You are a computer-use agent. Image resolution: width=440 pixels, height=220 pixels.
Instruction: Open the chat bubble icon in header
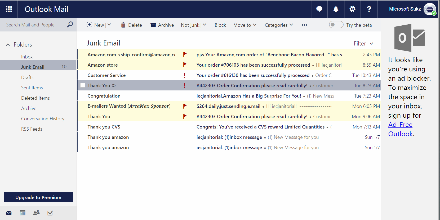pyautogui.click(x=319, y=9)
